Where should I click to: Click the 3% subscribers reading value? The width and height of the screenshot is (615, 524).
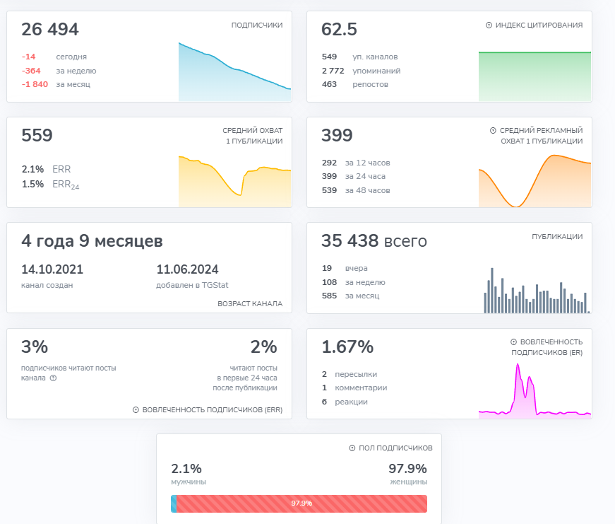coord(35,347)
